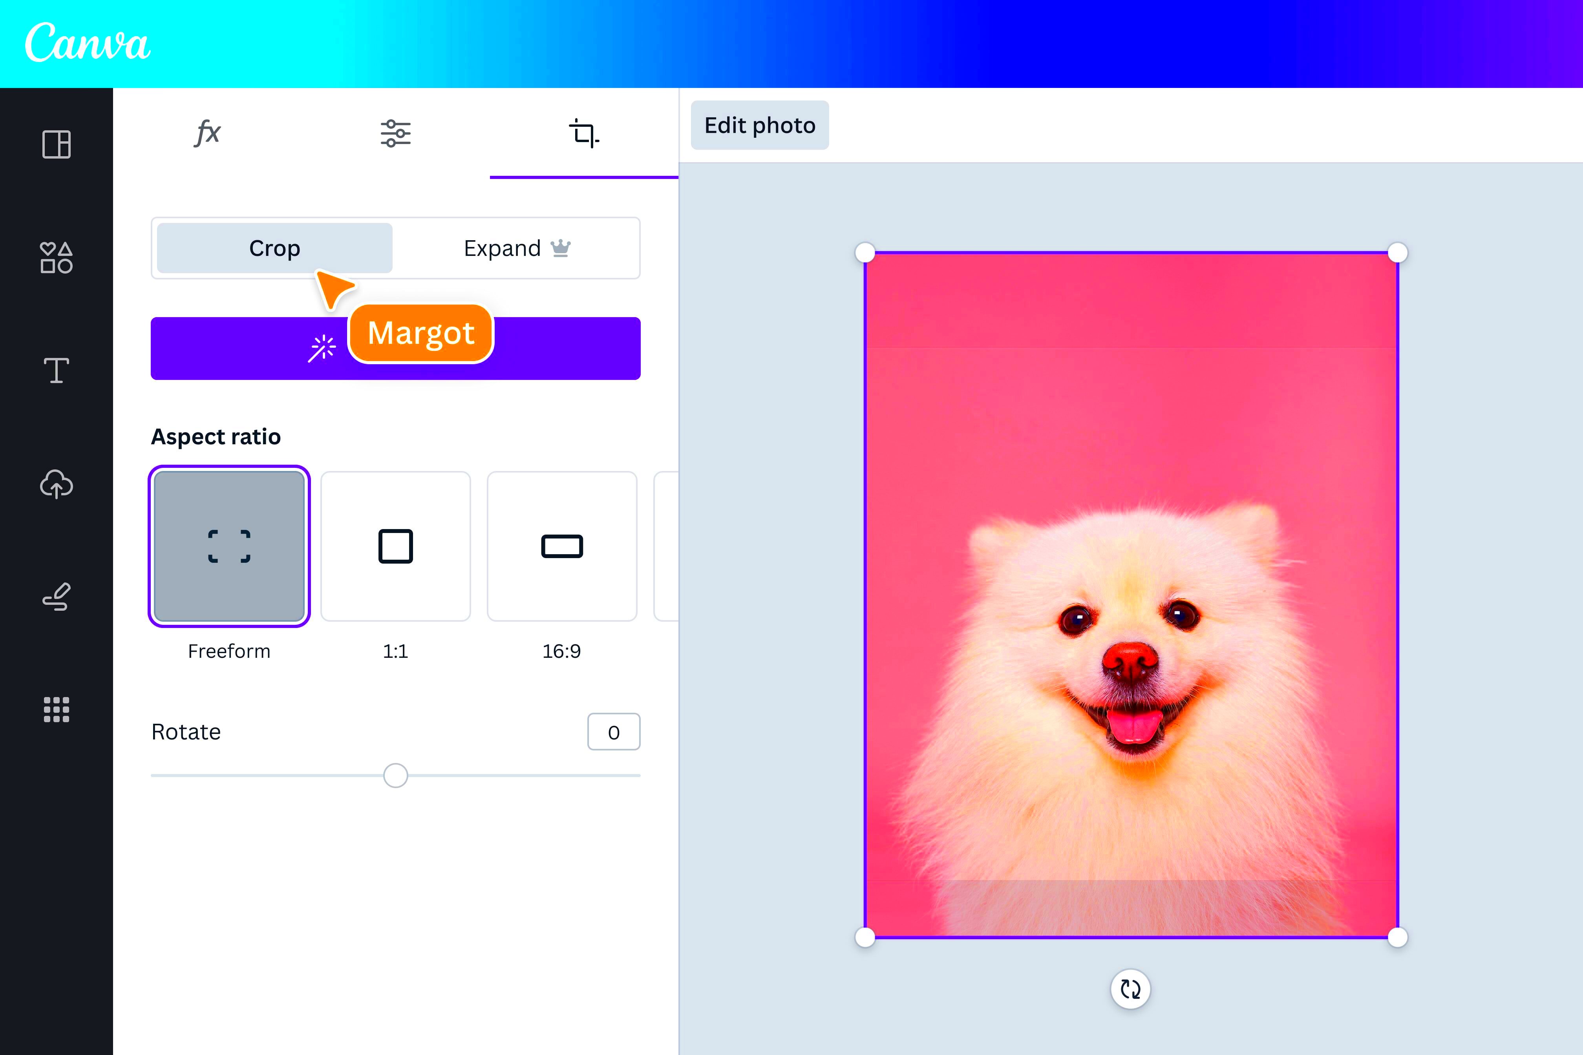
Task: Click the Rotate slider handle
Action: click(396, 776)
